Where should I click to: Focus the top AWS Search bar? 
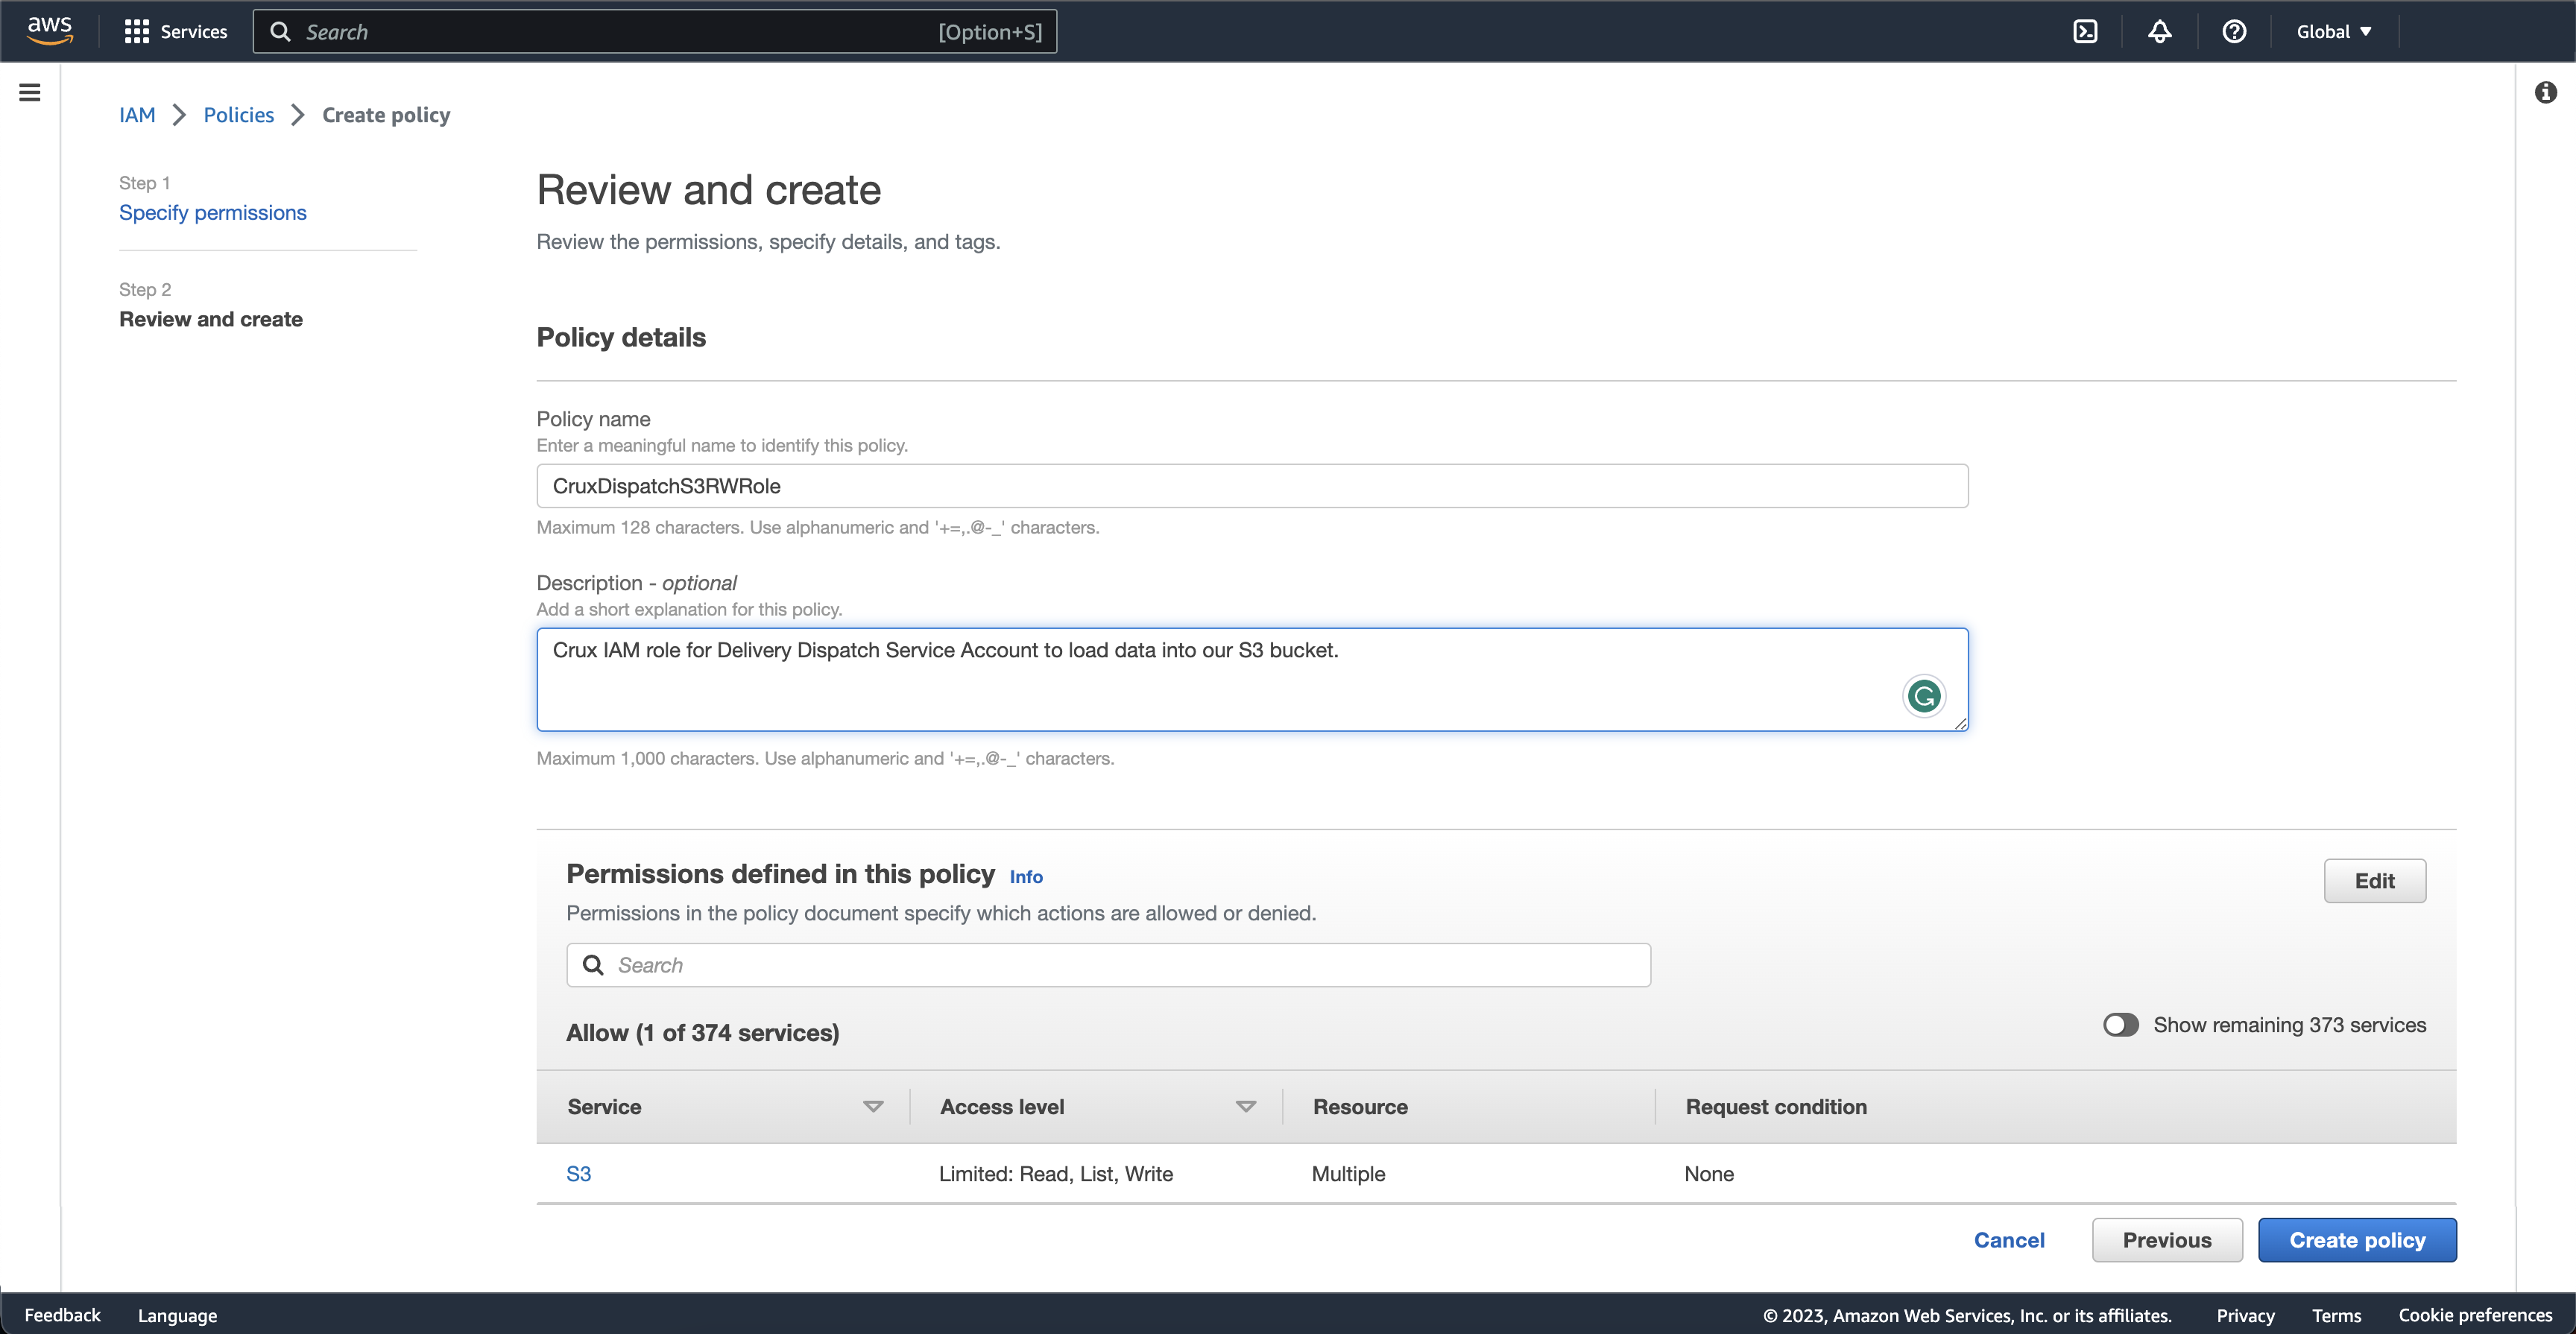point(655,32)
